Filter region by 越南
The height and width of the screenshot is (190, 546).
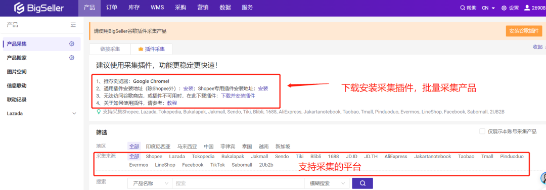(263, 147)
